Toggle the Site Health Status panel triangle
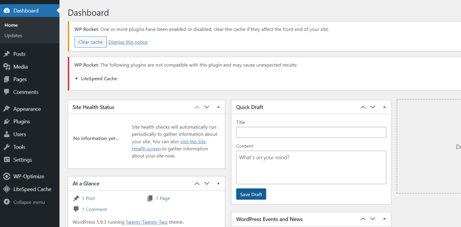Image resolution: width=461 pixels, height=227 pixels. tap(218, 107)
